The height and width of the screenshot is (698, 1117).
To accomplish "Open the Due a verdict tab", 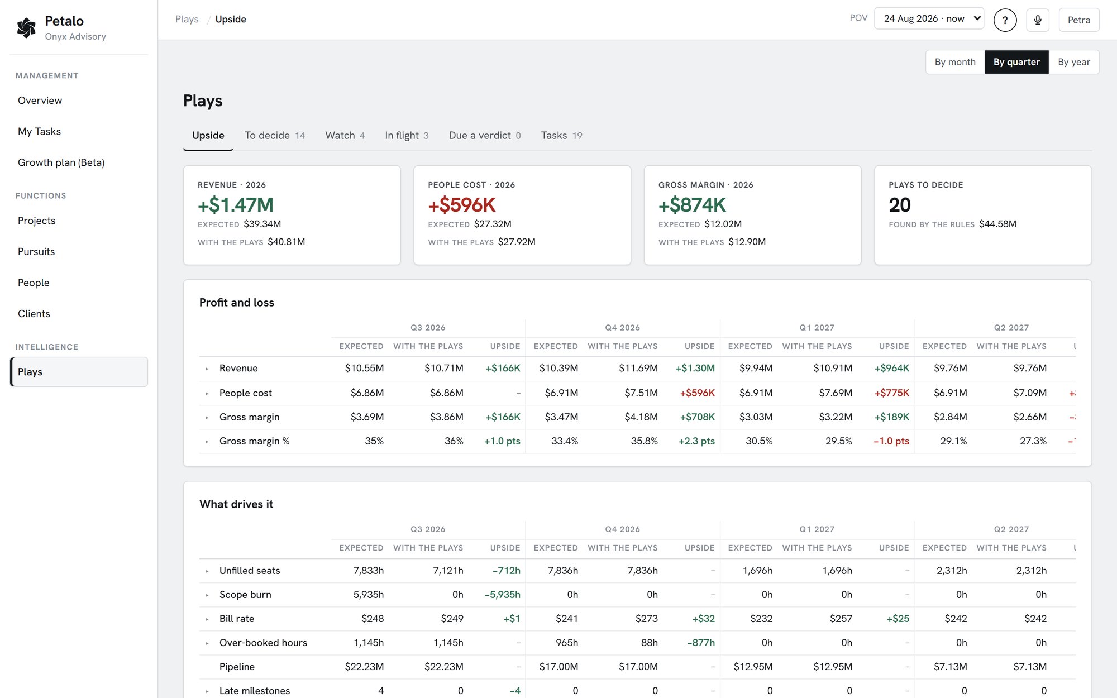I will pyautogui.click(x=485, y=136).
